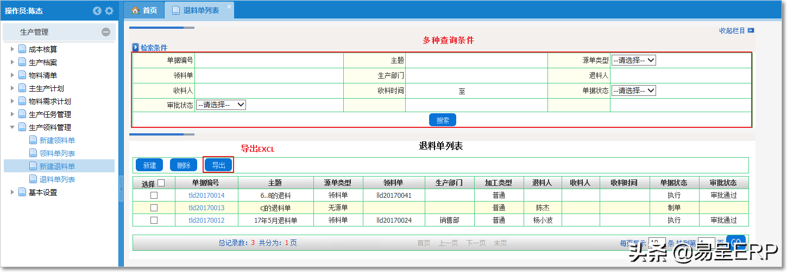Viewport: 787px width, 272px height.
Task: Check the row for tld20170014
Action: [154, 195]
